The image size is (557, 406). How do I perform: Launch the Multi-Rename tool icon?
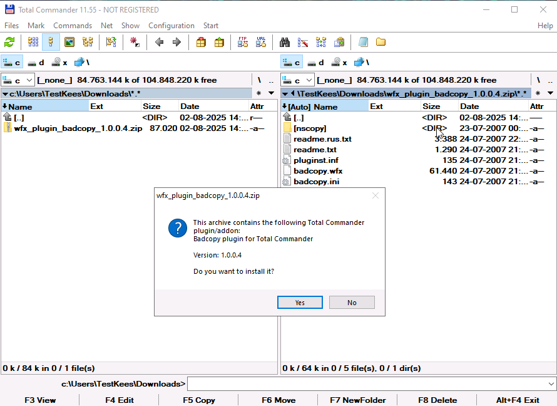tap(303, 43)
